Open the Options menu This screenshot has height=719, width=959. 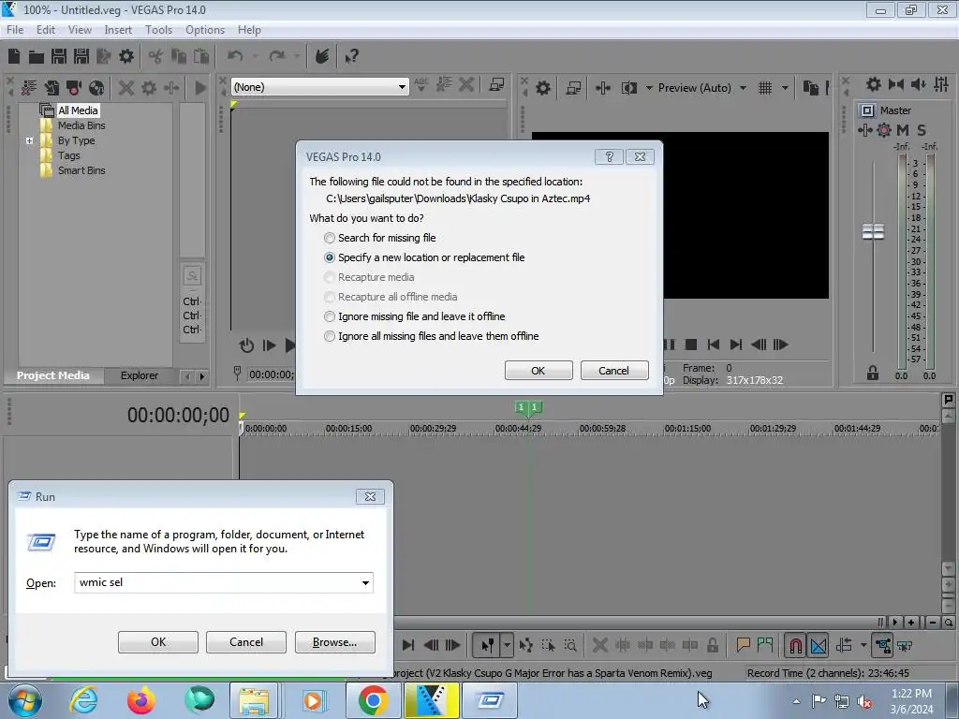pos(205,29)
